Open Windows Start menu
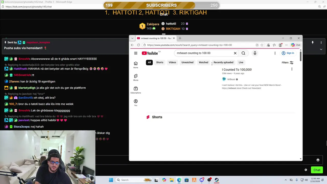Screen dimensions: 327x184 coord(111,180)
